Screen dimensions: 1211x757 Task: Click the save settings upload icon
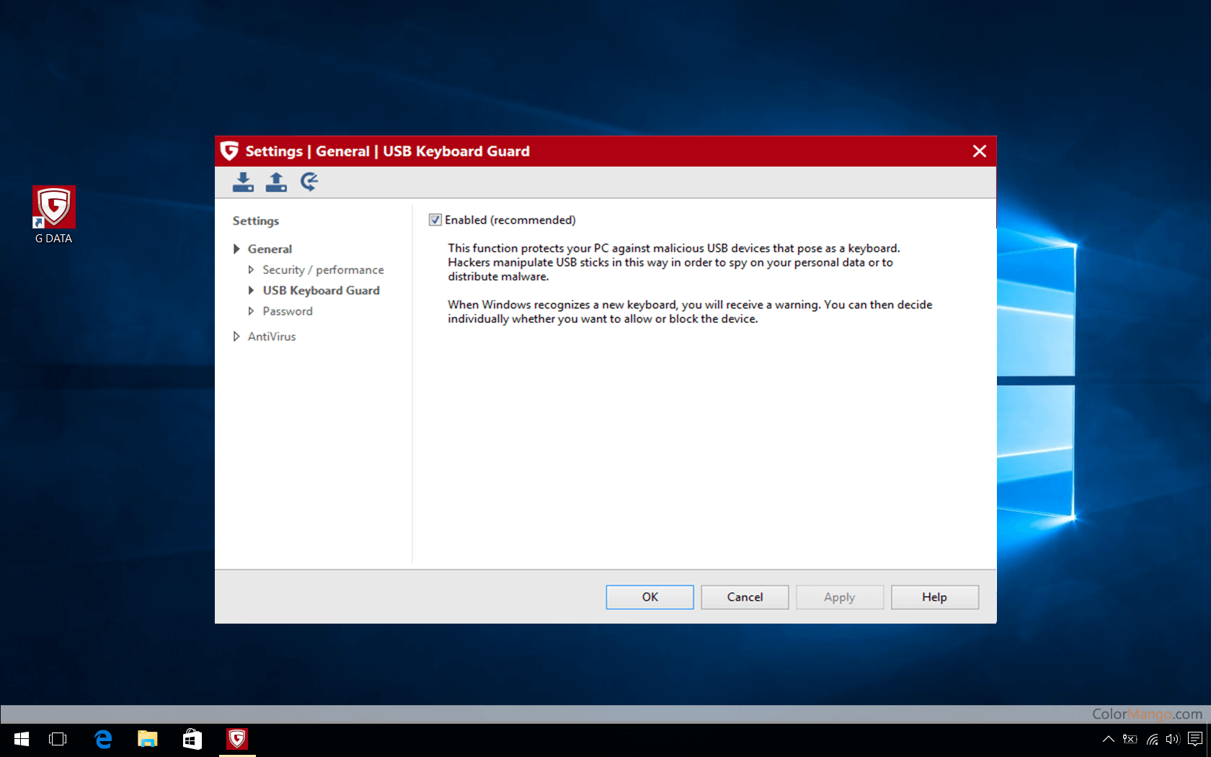276,182
